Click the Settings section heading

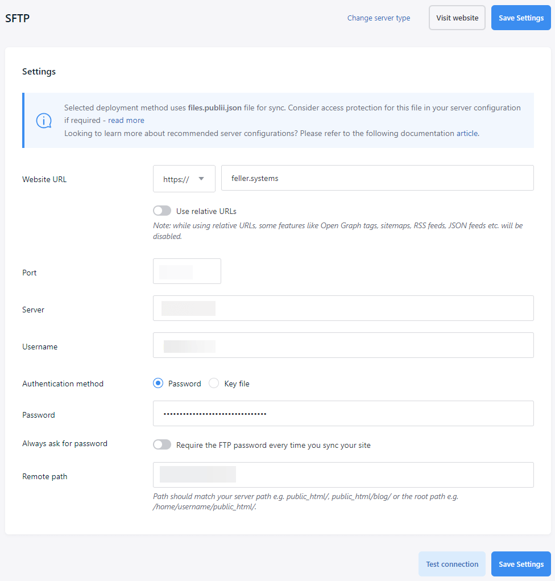coord(39,72)
